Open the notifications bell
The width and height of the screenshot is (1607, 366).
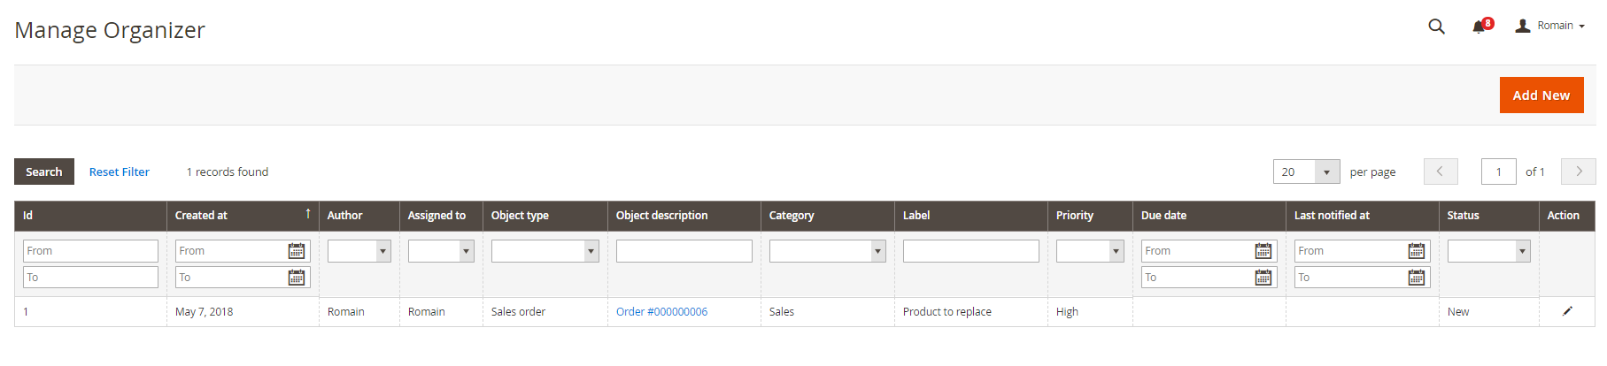tap(1479, 27)
